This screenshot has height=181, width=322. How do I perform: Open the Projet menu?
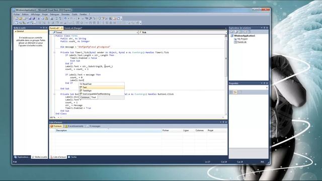(x=45, y=15)
